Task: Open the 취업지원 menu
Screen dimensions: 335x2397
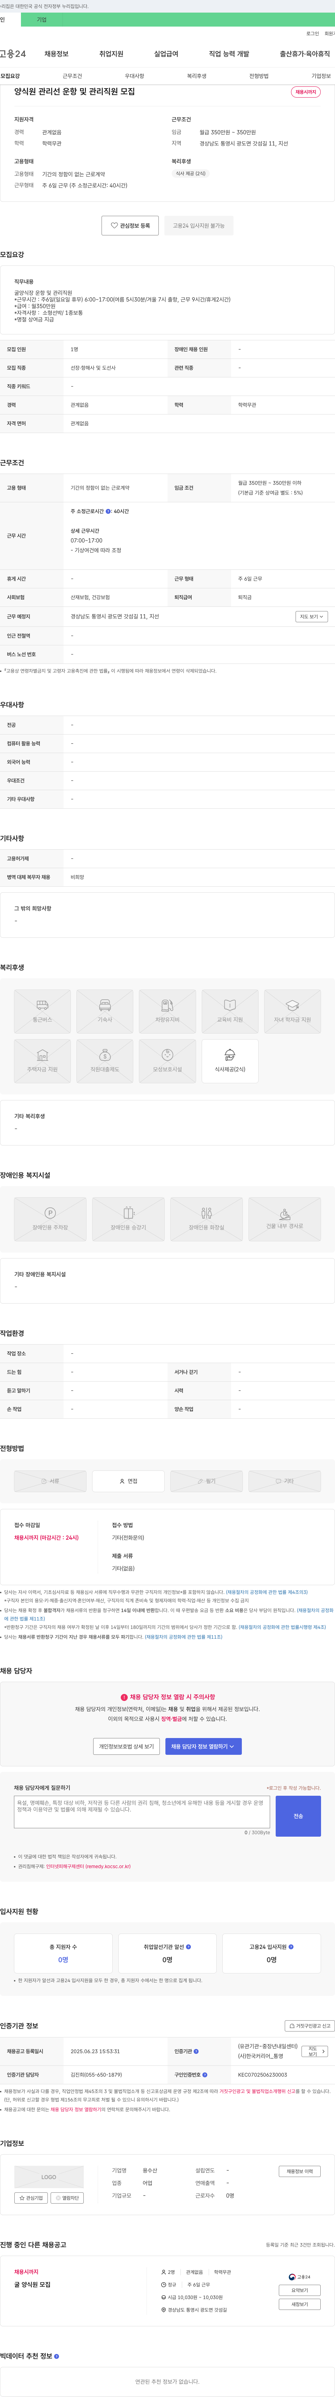Action: tap(111, 54)
